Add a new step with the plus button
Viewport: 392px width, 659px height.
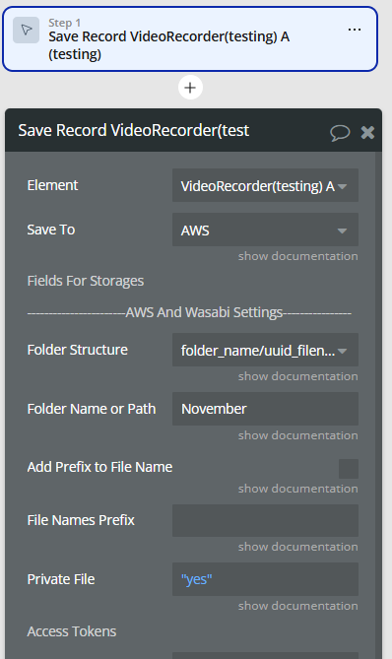point(190,88)
